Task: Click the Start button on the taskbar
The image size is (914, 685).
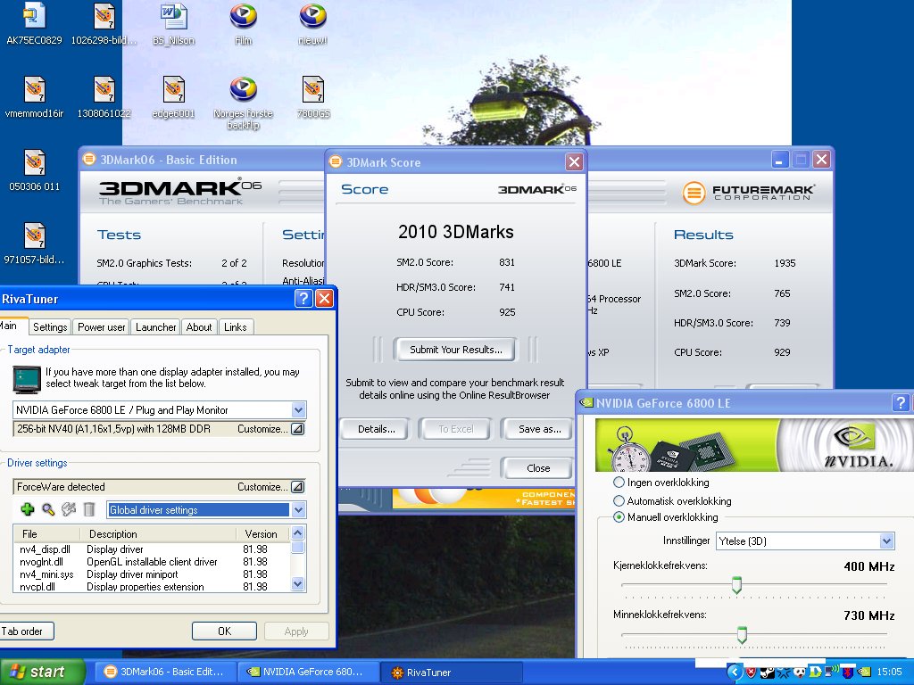Action: click(x=42, y=673)
